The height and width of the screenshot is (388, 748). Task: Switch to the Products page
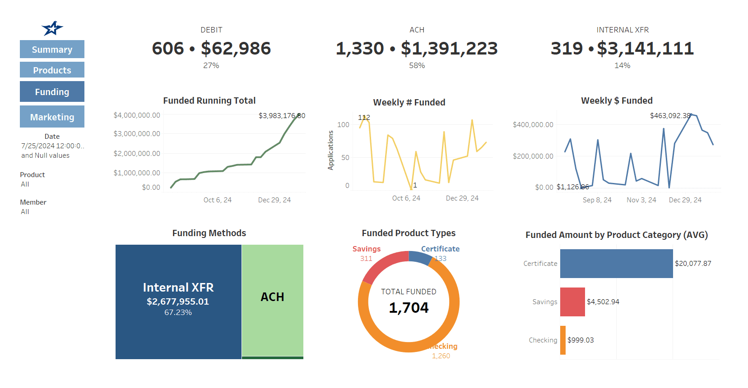point(51,70)
